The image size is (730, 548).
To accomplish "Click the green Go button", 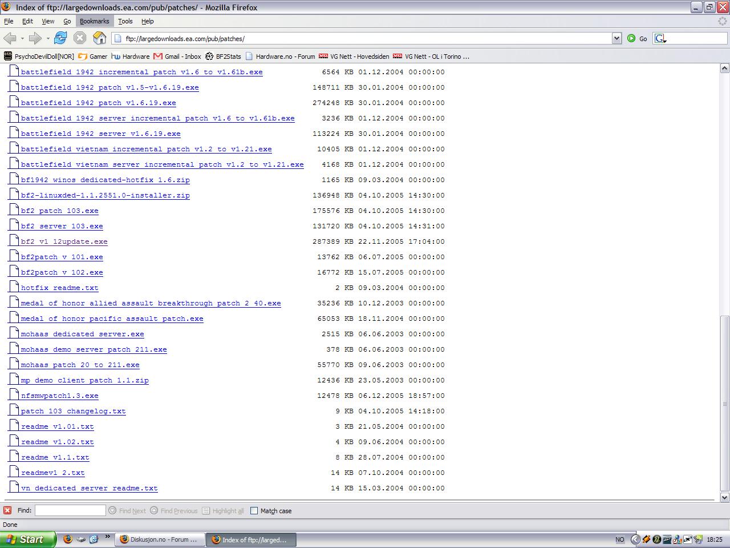I will 637,38.
